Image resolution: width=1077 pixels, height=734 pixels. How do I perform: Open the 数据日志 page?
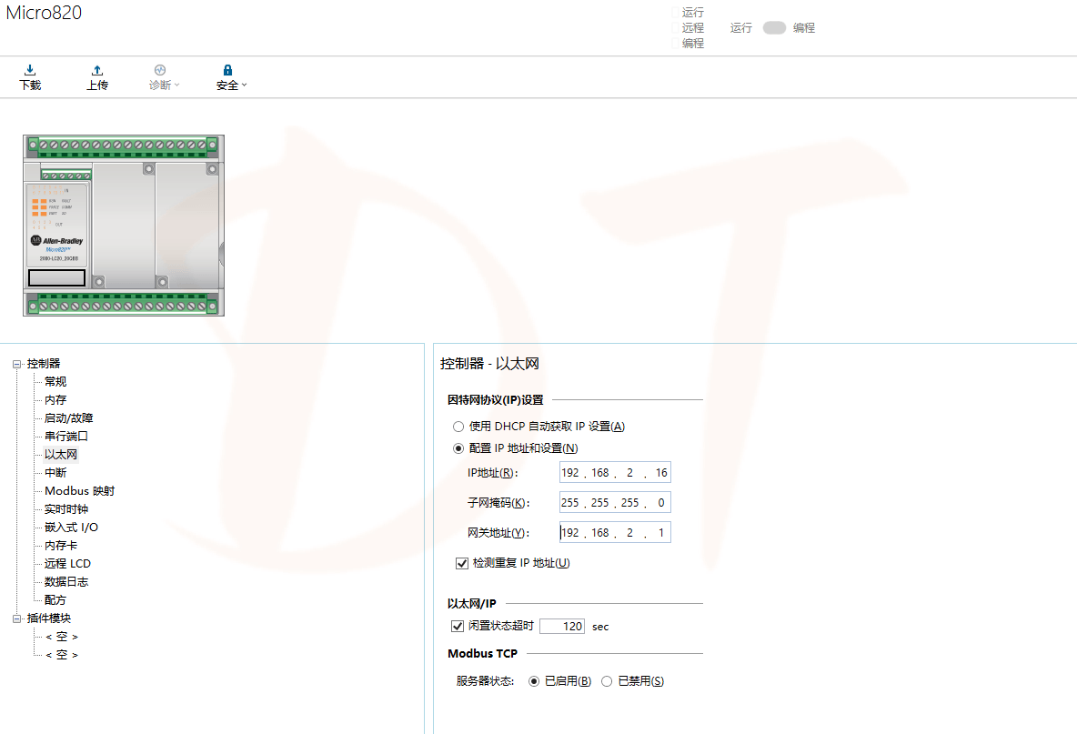(65, 581)
